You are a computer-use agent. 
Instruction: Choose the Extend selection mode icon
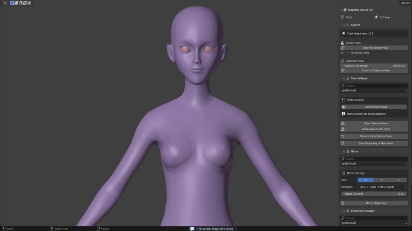(16, 3)
